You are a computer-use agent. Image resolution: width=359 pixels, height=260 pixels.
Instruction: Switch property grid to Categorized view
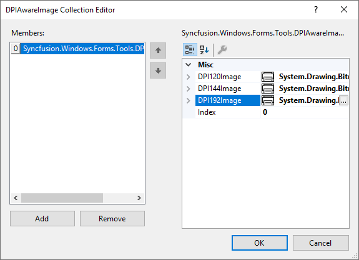190,50
